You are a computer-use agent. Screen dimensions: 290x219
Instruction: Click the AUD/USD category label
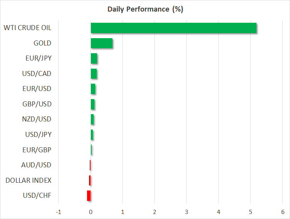[37, 165]
